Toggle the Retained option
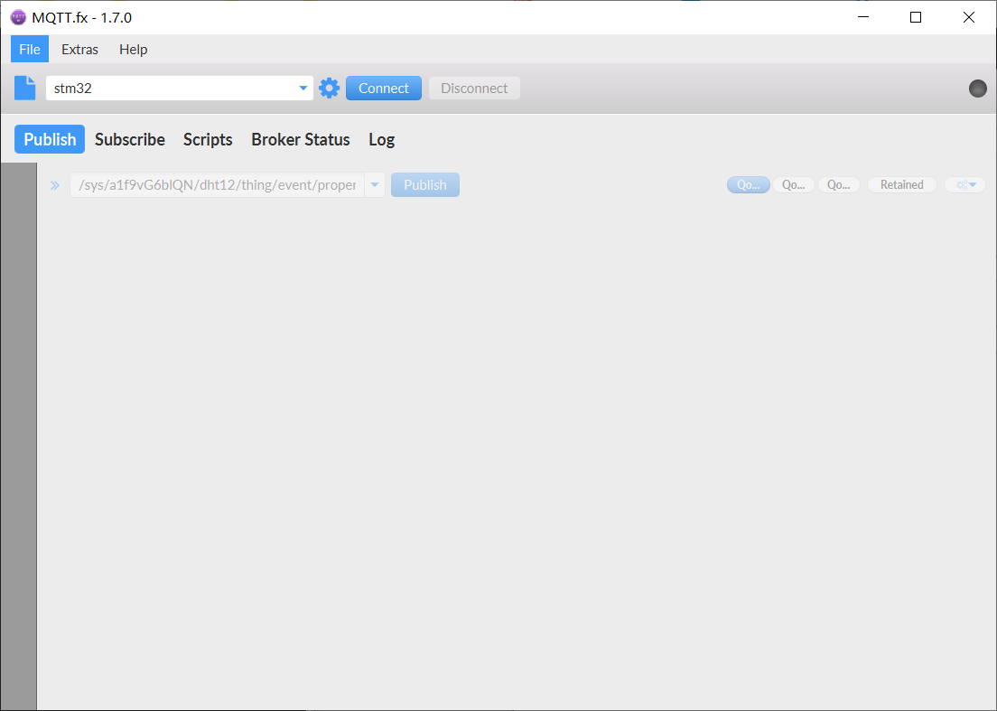The width and height of the screenshot is (997, 711). point(901,184)
